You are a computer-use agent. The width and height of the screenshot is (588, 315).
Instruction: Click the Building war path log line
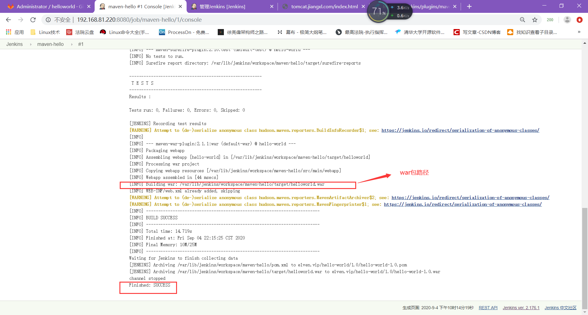[x=227, y=184]
